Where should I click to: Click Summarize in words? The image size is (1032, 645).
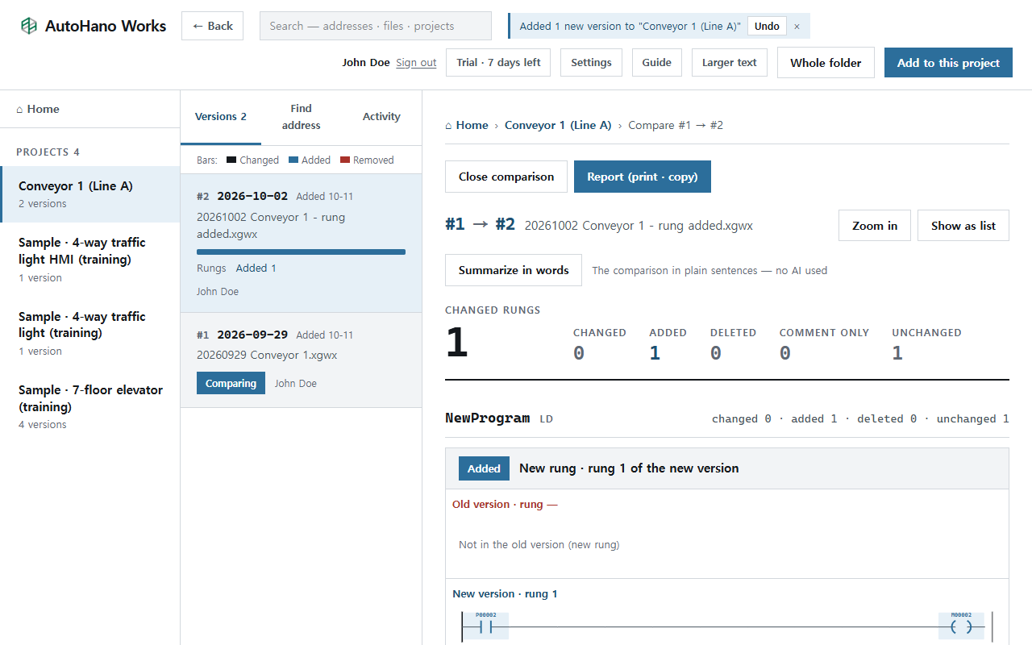(514, 270)
